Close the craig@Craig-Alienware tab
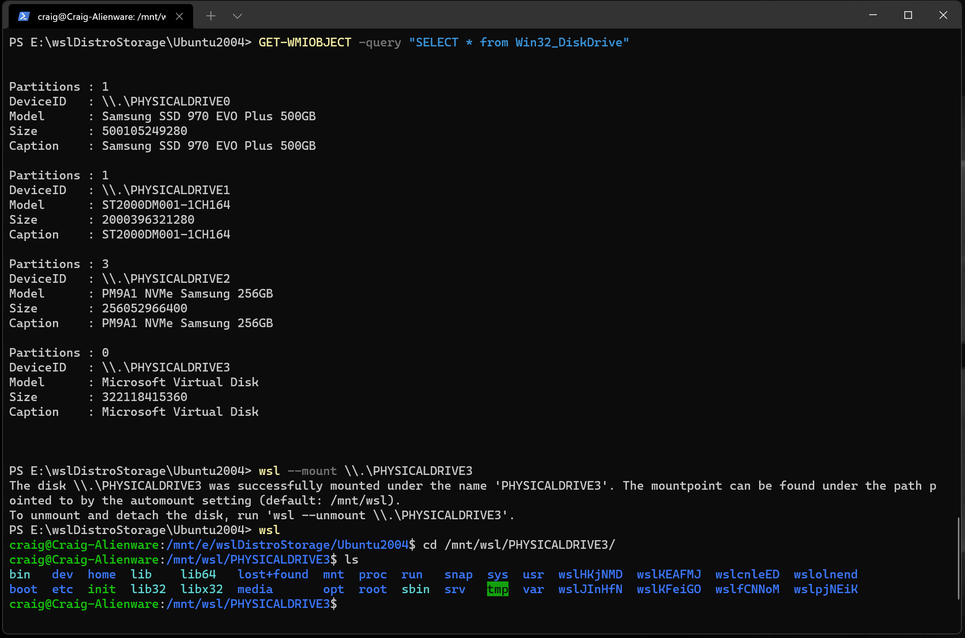 coord(179,16)
